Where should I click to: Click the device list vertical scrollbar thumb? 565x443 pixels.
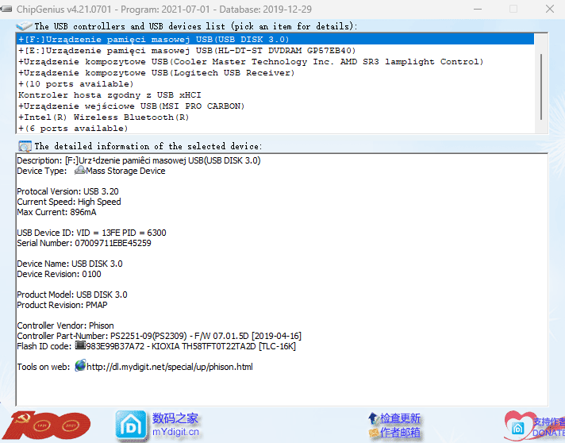[541, 87]
